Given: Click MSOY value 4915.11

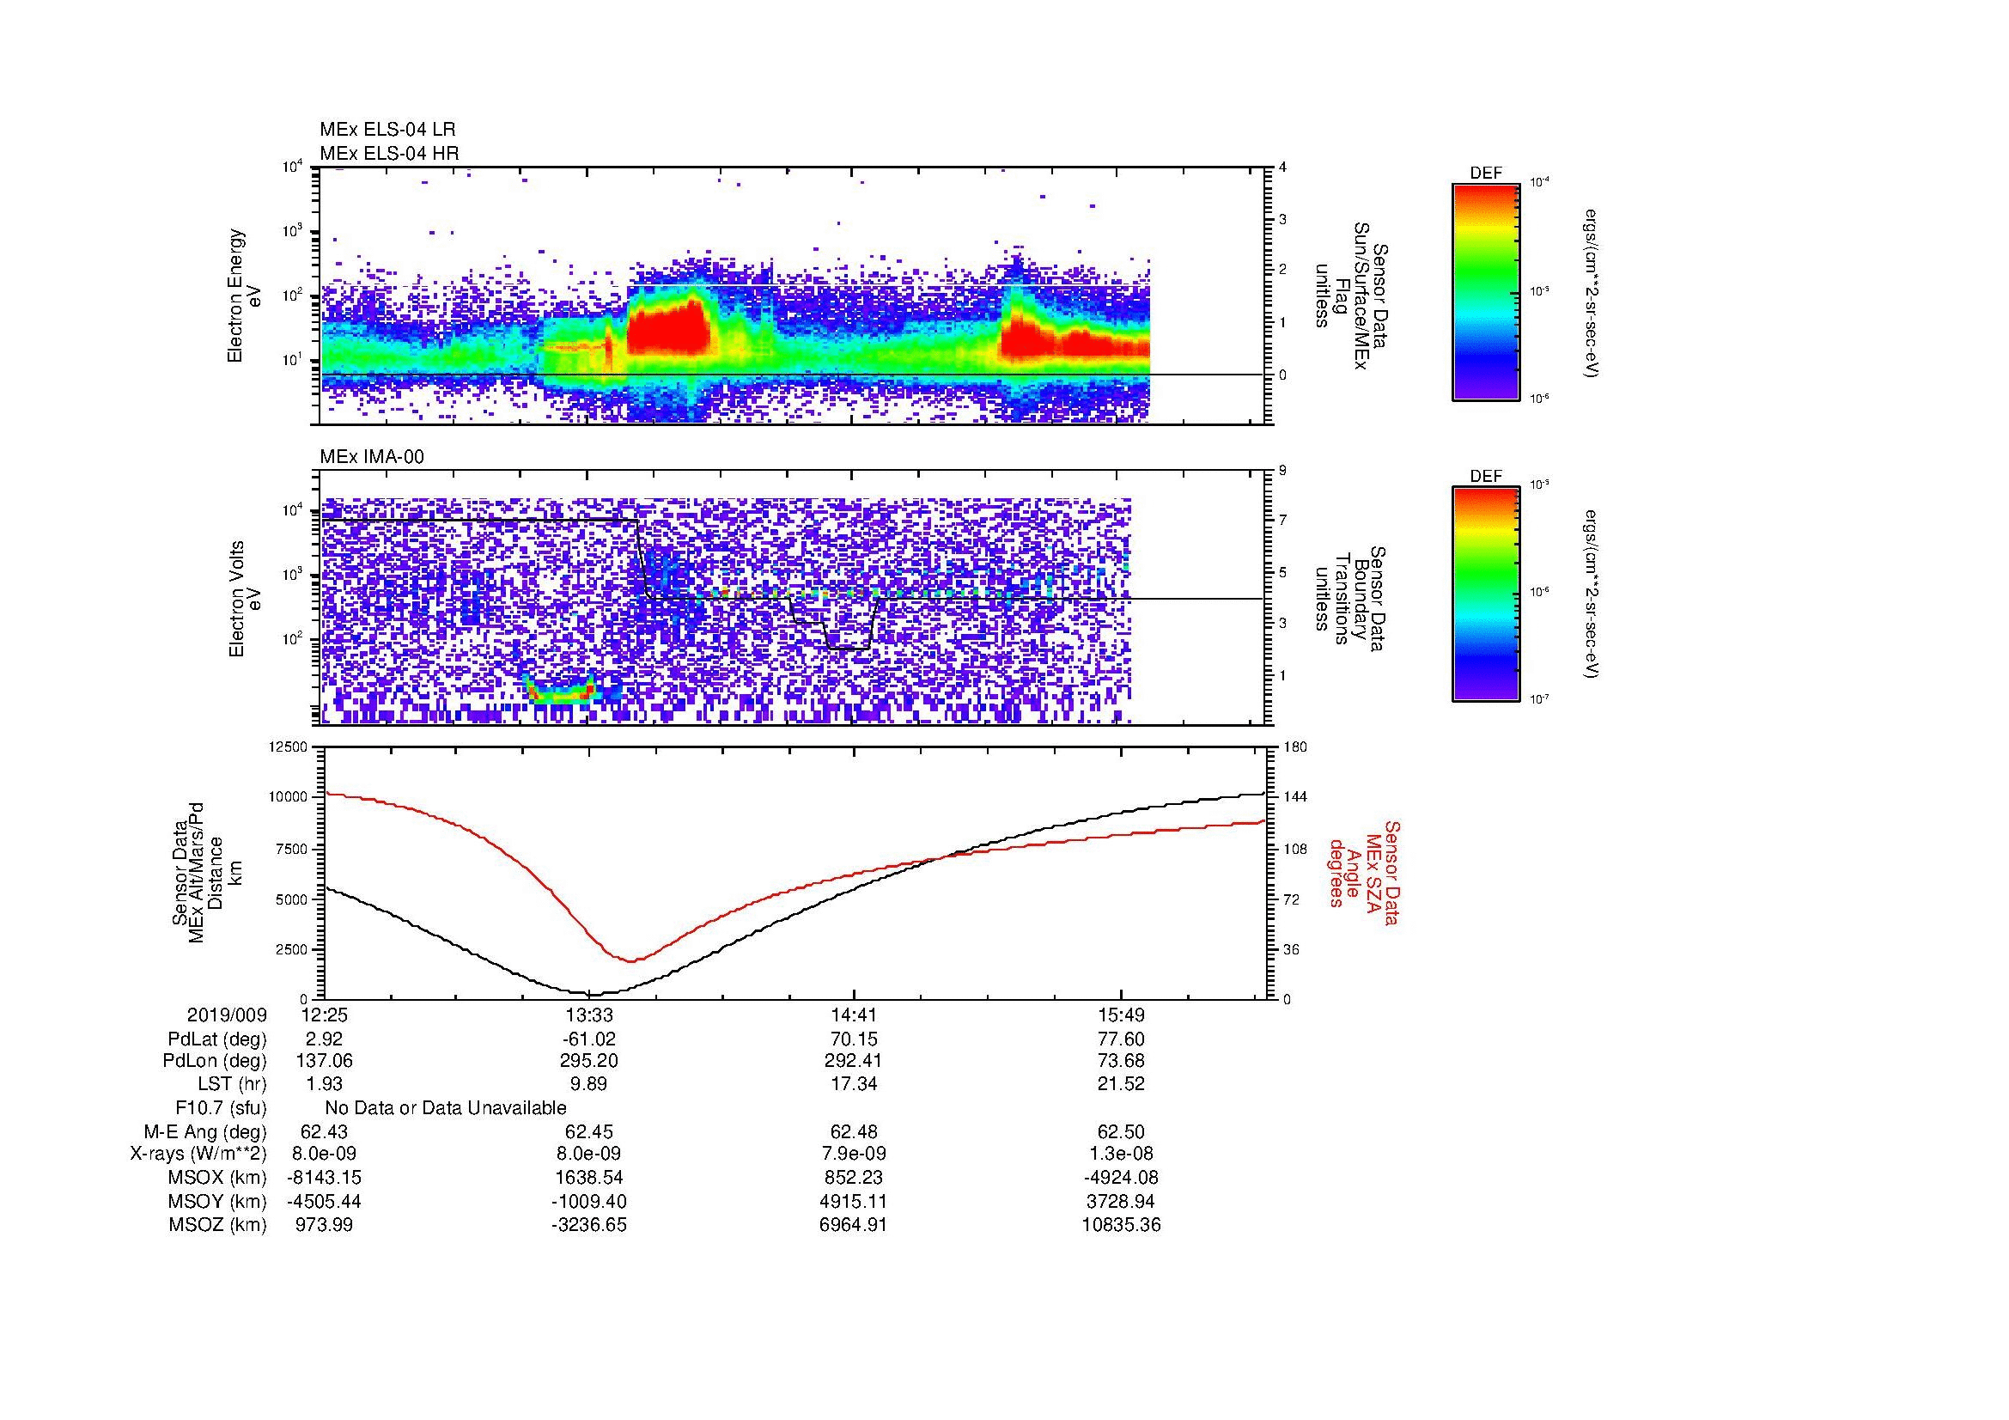Looking at the screenshot, I should pos(854,1201).
